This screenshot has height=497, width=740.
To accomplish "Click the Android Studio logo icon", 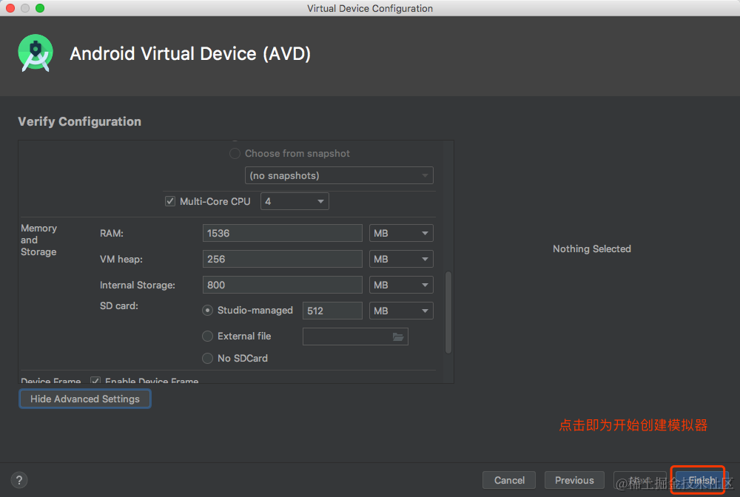I will 36,53.
